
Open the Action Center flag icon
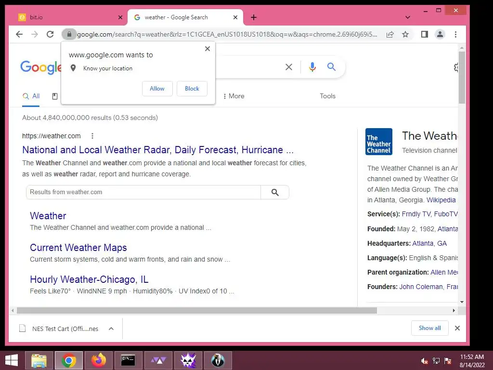pyautogui.click(x=448, y=361)
